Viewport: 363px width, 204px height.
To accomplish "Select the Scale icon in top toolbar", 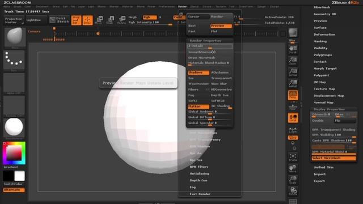I will pos(110,20).
